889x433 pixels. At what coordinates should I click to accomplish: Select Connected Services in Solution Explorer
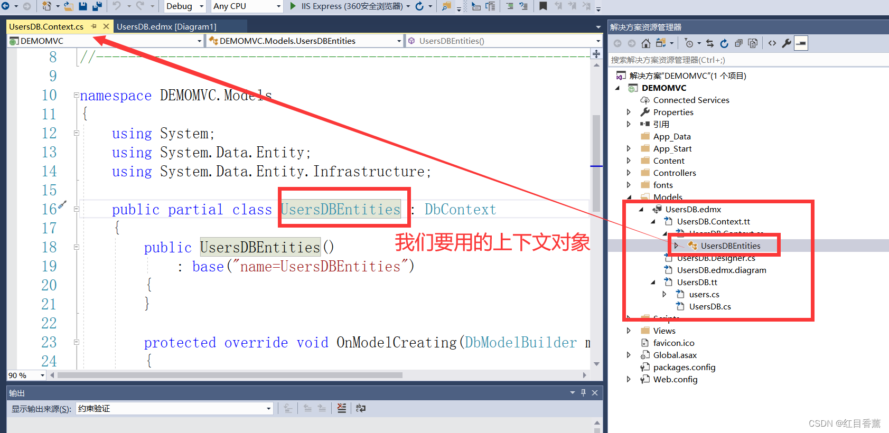coord(691,100)
